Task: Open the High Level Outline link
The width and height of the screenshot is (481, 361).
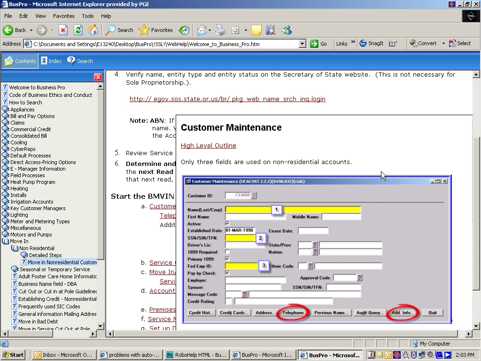Action: coord(208,146)
